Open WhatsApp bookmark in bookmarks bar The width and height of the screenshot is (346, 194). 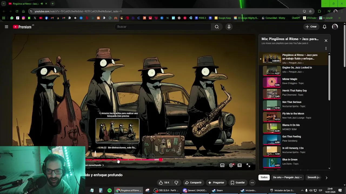pos(12,18)
